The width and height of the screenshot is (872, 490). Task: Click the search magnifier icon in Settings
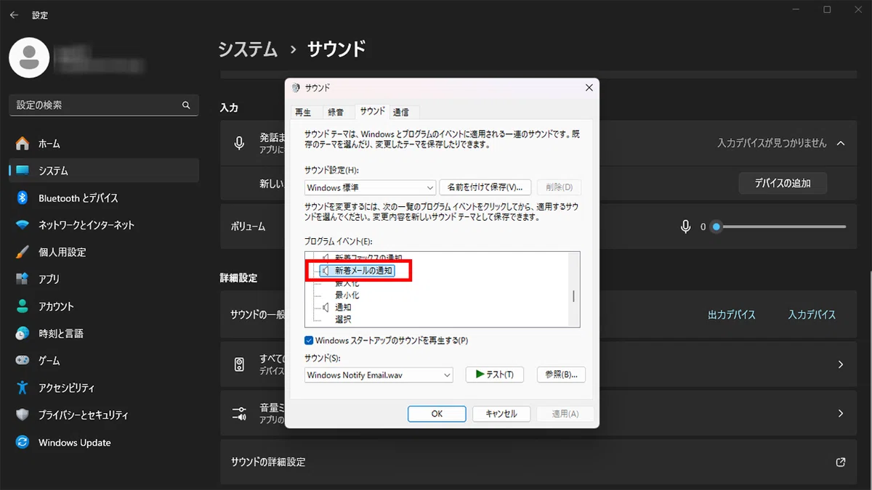pos(186,105)
